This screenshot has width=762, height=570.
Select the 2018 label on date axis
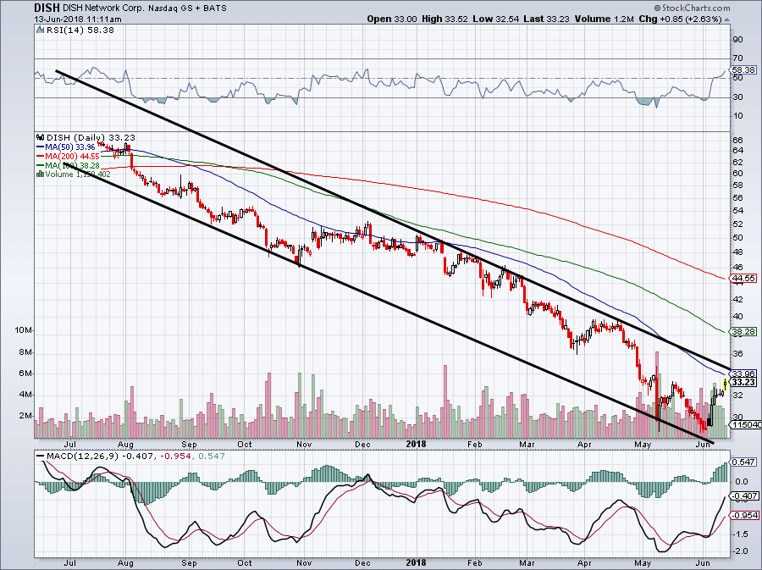417,443
